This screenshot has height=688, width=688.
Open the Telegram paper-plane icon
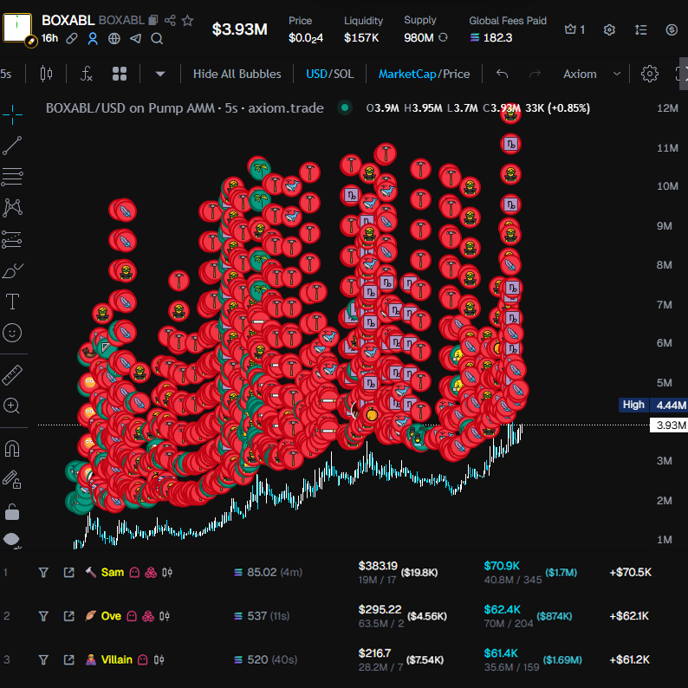point(135,39)
